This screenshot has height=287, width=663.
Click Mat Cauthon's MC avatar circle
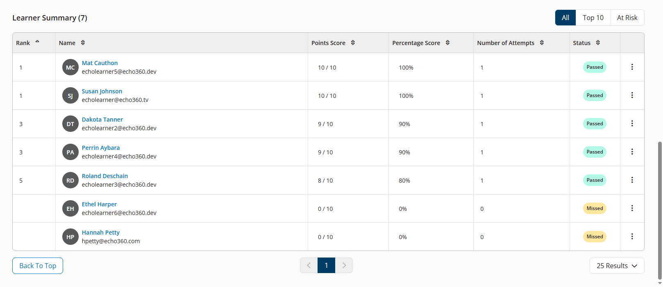(x=70, y=67)
